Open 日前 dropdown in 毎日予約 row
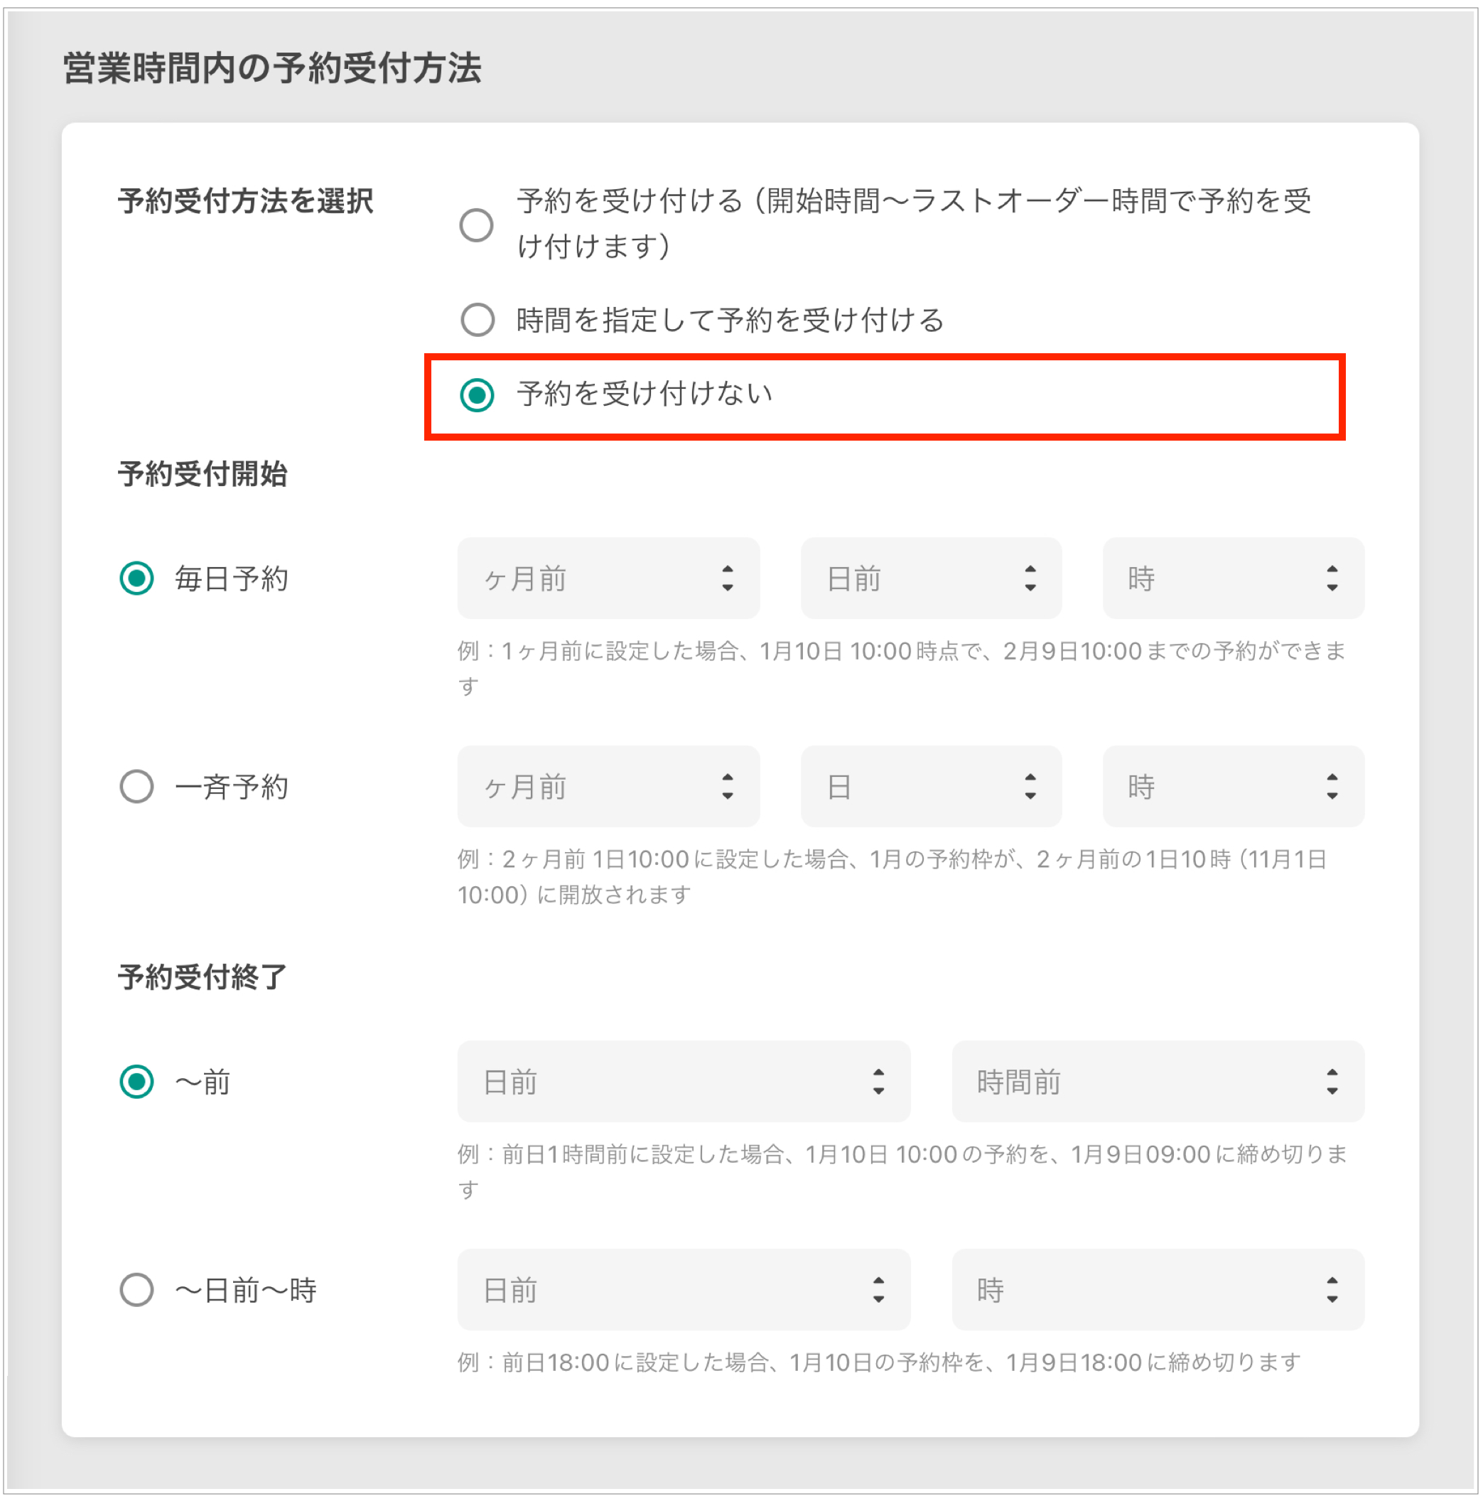 click(931, 578)
